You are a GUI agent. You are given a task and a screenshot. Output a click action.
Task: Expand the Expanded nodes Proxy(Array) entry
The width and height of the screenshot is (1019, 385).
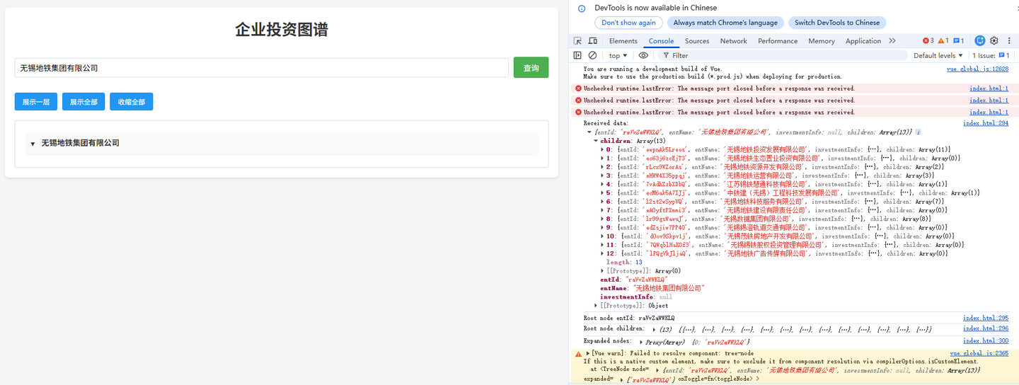pyautogui.click(x=642, y=342)
